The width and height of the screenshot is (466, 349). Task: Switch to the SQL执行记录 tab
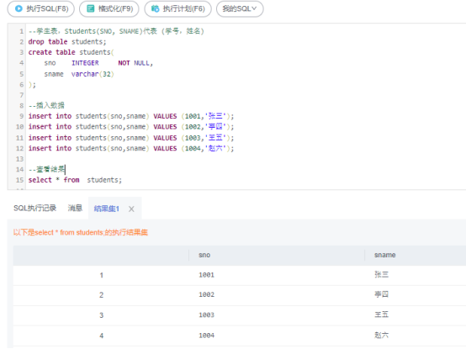pyautogui.click(x=34, y=209)
